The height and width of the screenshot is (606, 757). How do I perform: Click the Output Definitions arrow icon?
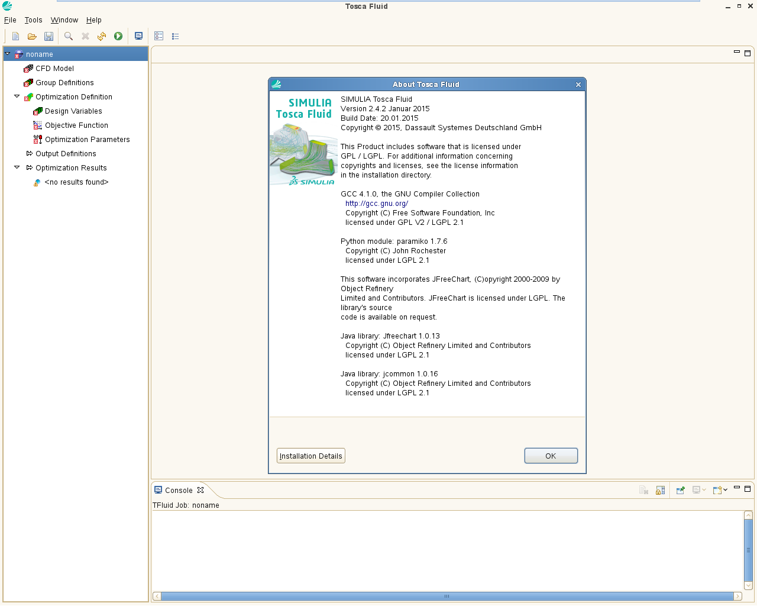click(29, 153)
